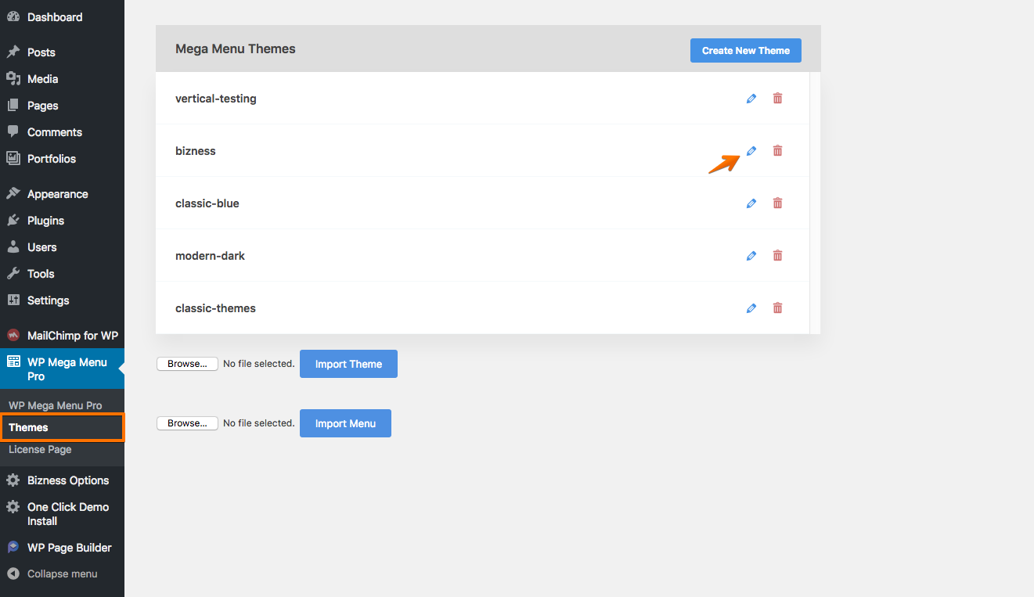
Task: Select the Themes submenu item
Action: pos(62,427)
